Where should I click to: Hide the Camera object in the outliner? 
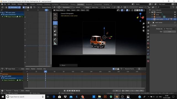175,17
